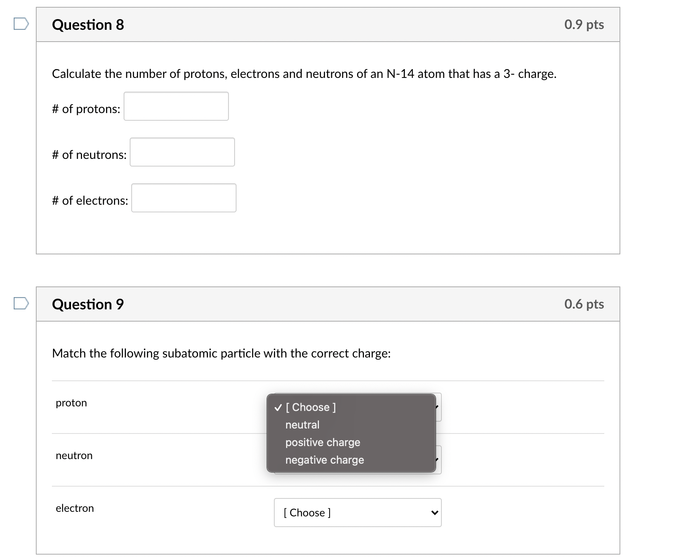Click the Question 9 heading
Screen dimensions: 676x558
coord(88,304)
